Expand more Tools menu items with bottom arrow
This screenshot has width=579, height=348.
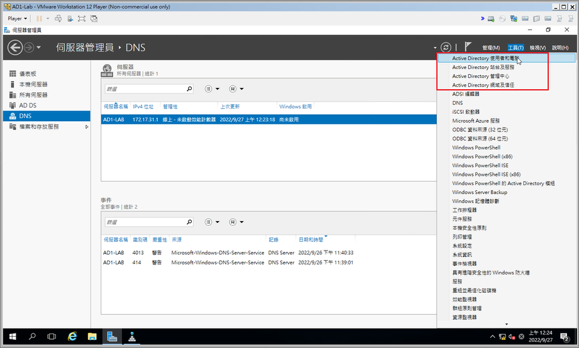pyautogui.click(x=506, y=324)
